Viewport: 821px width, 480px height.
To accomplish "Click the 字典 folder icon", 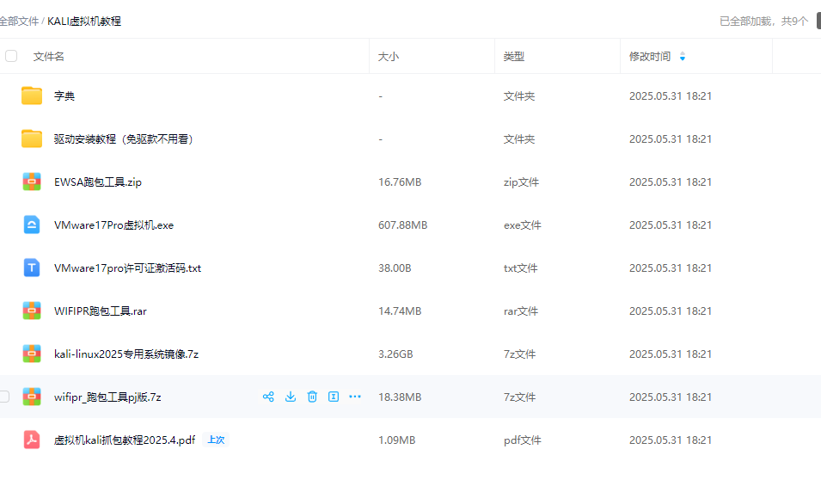I will [x=32, y=95].
